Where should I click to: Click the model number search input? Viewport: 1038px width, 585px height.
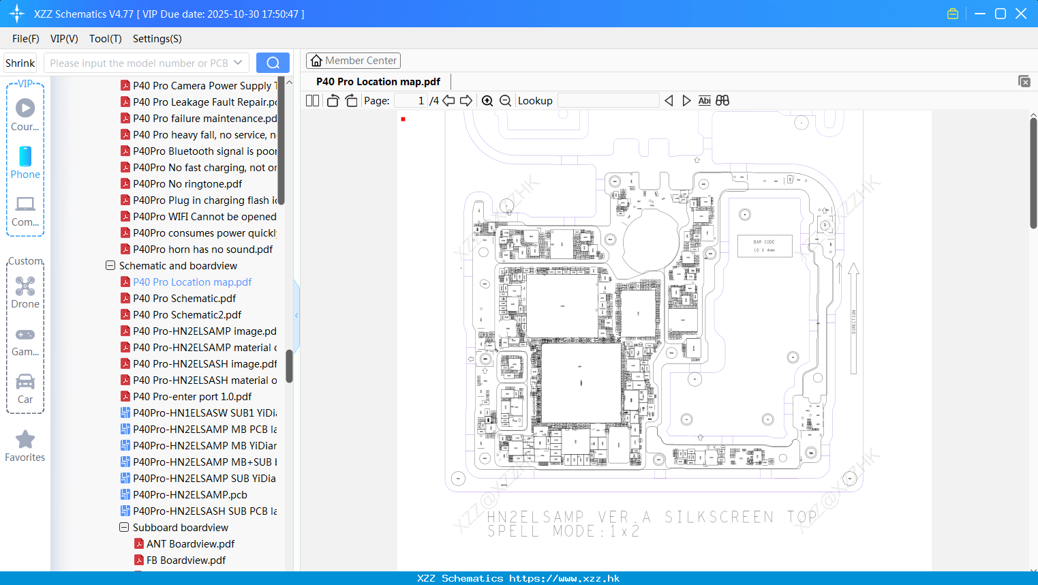[138, 63]
